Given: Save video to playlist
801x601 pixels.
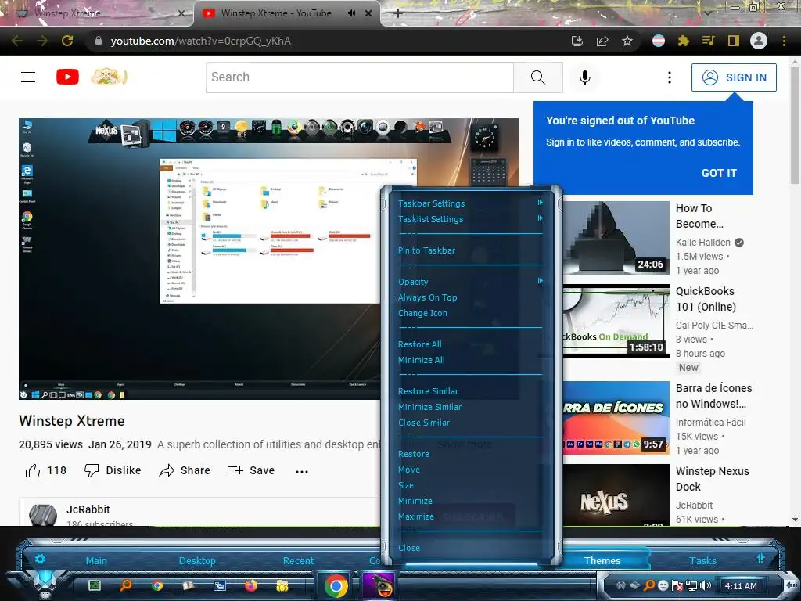Looking at the screenshot, I should point(251,470).
